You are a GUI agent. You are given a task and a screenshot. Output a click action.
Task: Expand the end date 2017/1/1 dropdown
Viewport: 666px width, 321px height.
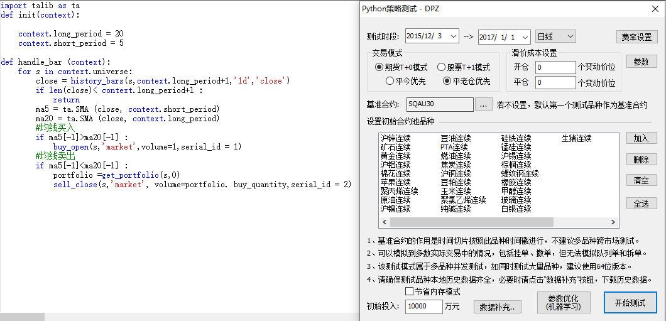pyautogui.click(x=525, y=36)
